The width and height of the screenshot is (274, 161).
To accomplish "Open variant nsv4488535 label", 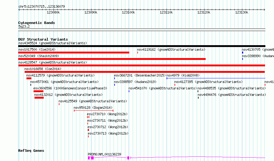I will point(232,88).
